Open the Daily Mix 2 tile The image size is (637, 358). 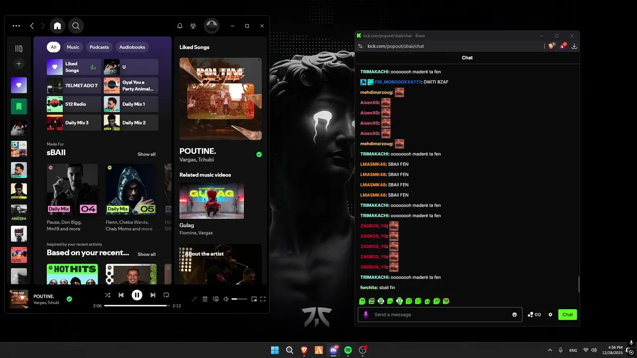point(131,123)
